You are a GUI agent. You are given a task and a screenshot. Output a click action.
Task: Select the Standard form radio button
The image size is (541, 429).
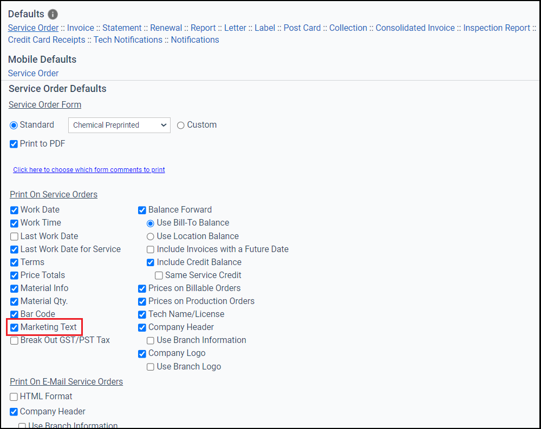14,125
